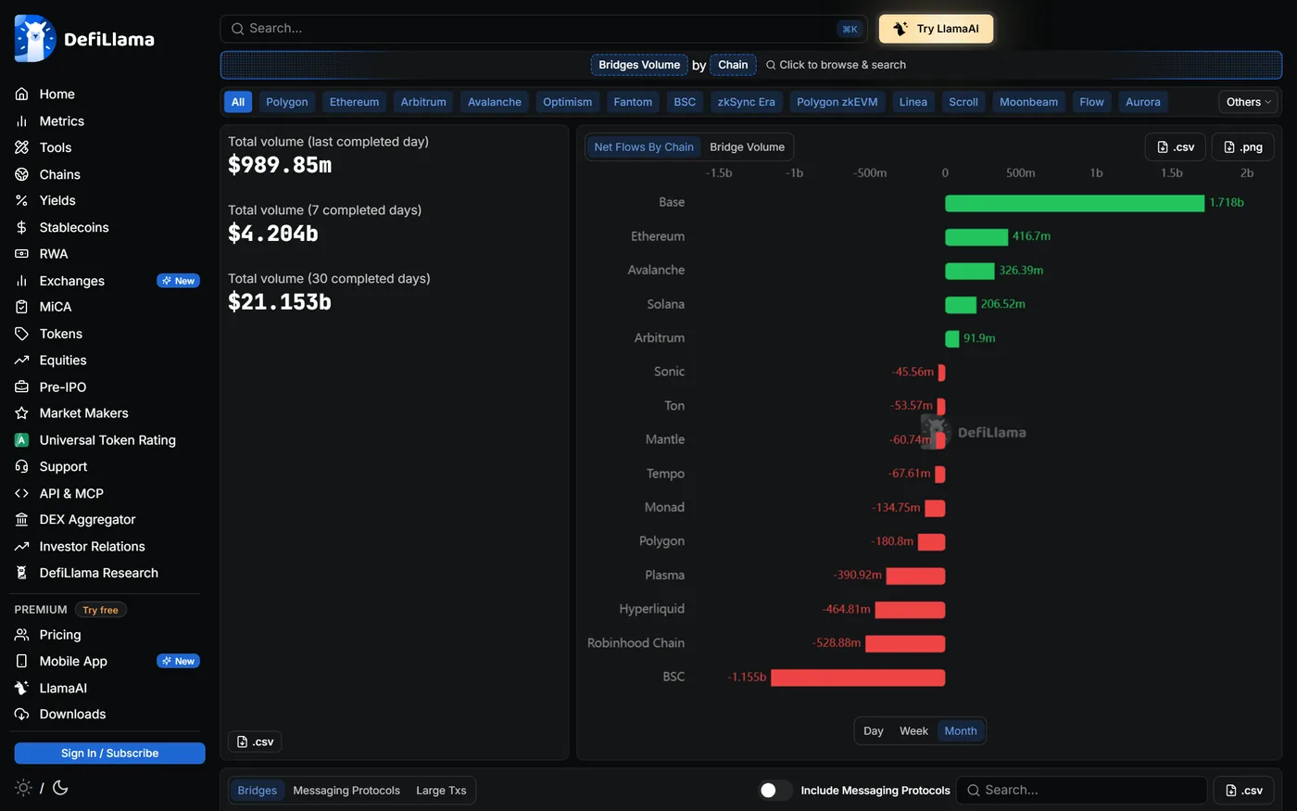Download the chart as .png
Viewport: 1297px width, 811px height.
point(1243,147)
